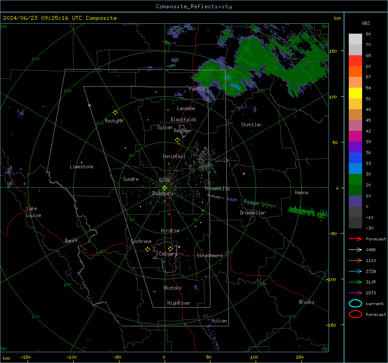
Task: Click the Lake Louise label
Action: [33, 212]
